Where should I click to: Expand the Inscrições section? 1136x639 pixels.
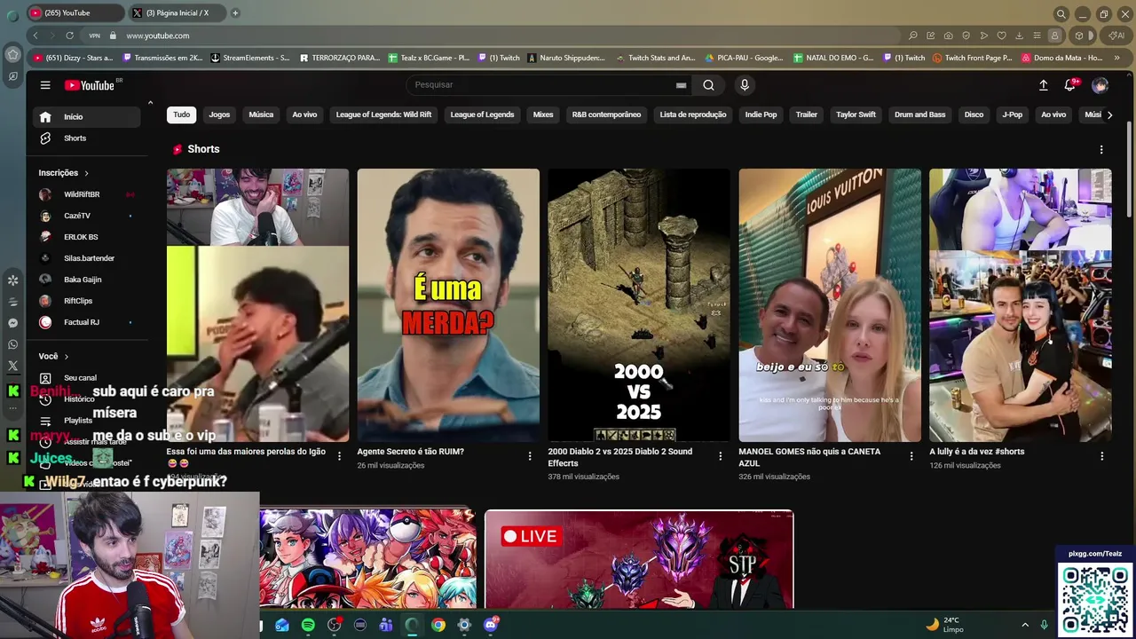click(x=64, y=173)
